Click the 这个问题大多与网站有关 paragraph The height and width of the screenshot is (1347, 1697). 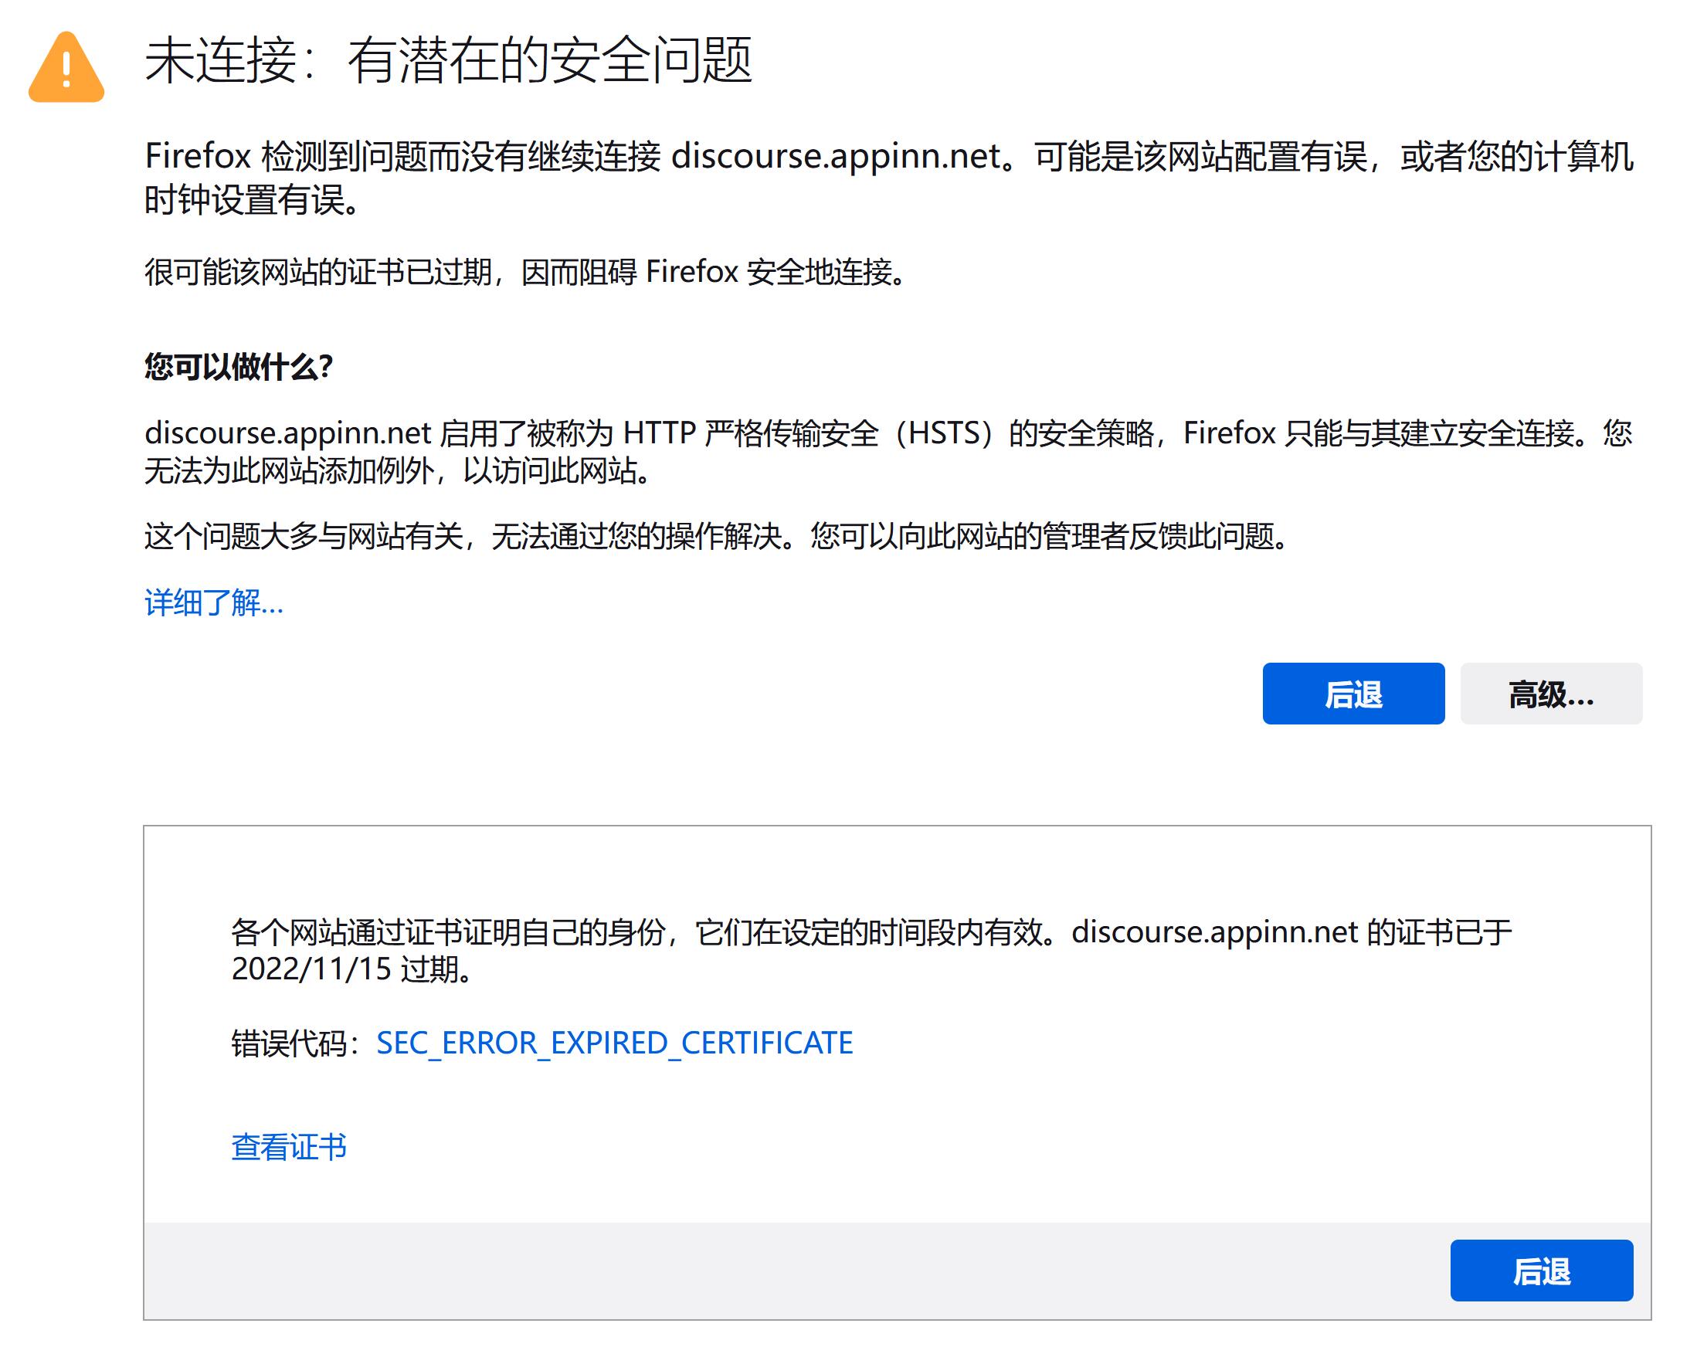coord(716,537)
